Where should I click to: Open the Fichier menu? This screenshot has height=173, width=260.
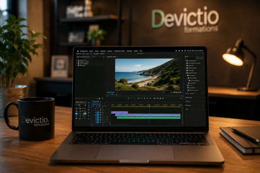point(91,51)
